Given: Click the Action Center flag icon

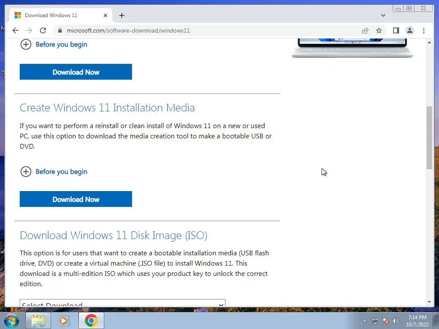Looking at the screenshot, I should 385,321.
